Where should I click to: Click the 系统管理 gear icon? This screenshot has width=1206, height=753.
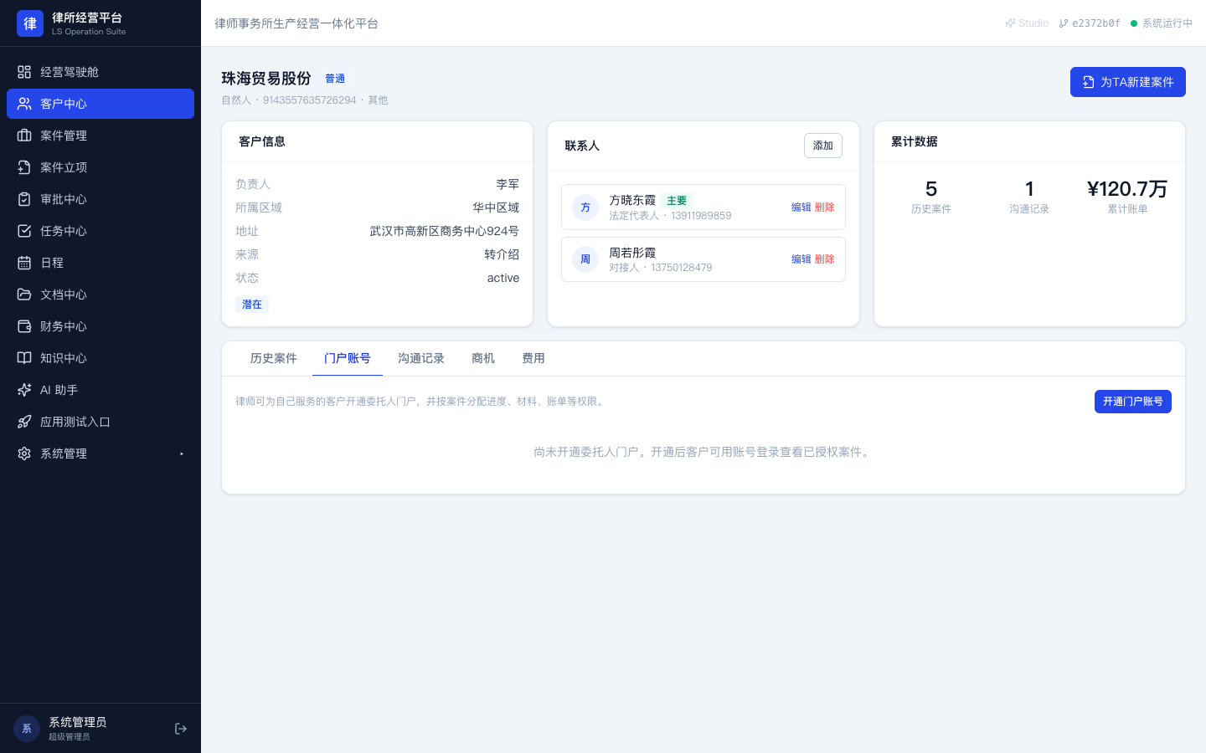tap(24, 453)
